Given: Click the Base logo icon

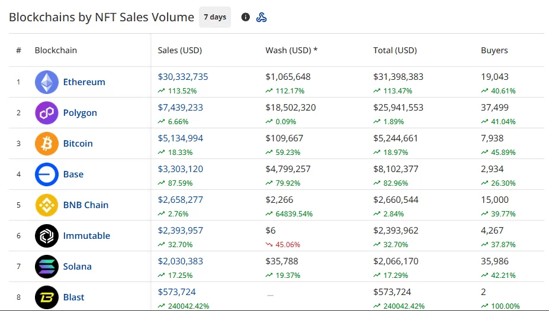Looking at the screenshot, I should 47,174.
